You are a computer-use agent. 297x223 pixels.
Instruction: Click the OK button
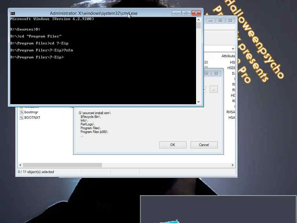(x=173, y=145)
